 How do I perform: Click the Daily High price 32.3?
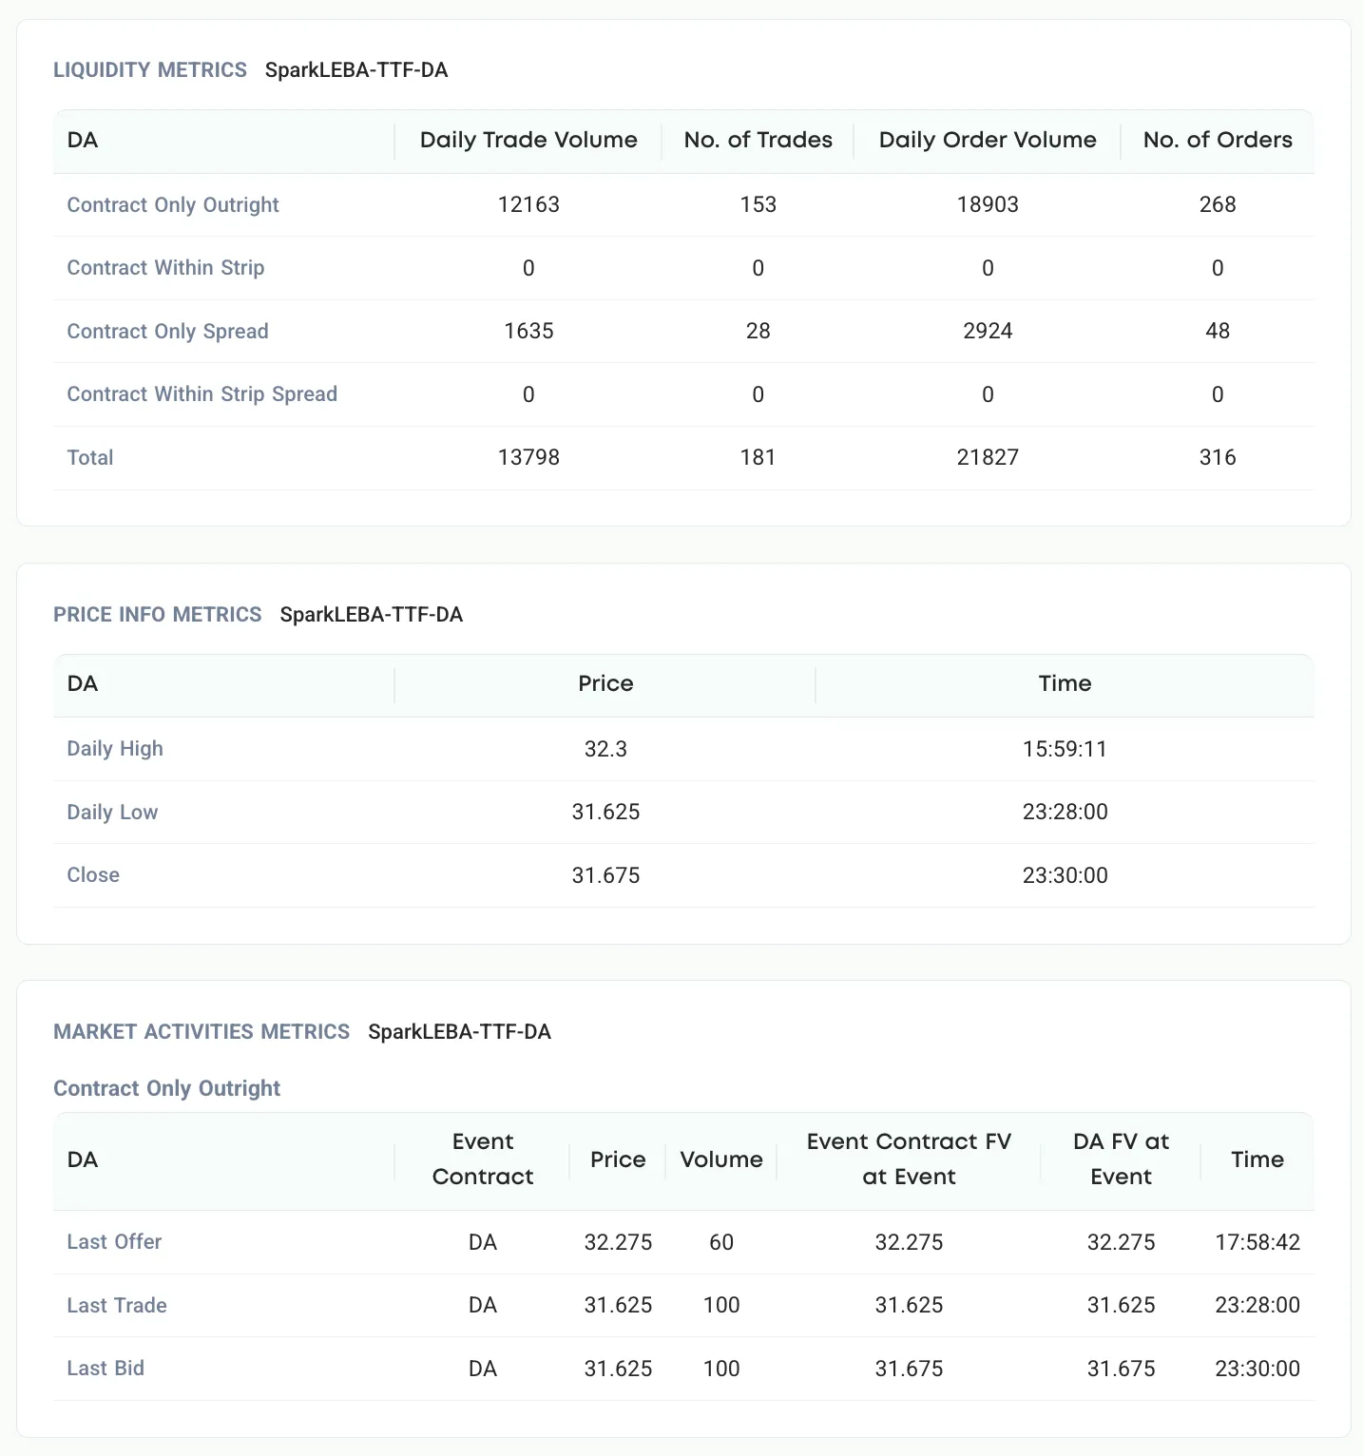click(x=605, y=749)
